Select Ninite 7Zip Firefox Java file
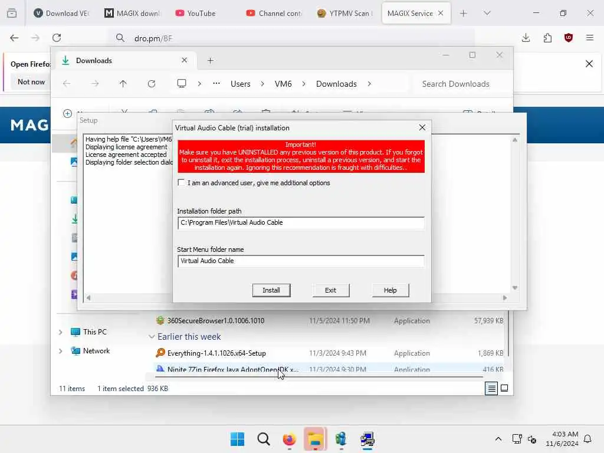The width and height of the screenshot is (604, 453). [232, 369]
